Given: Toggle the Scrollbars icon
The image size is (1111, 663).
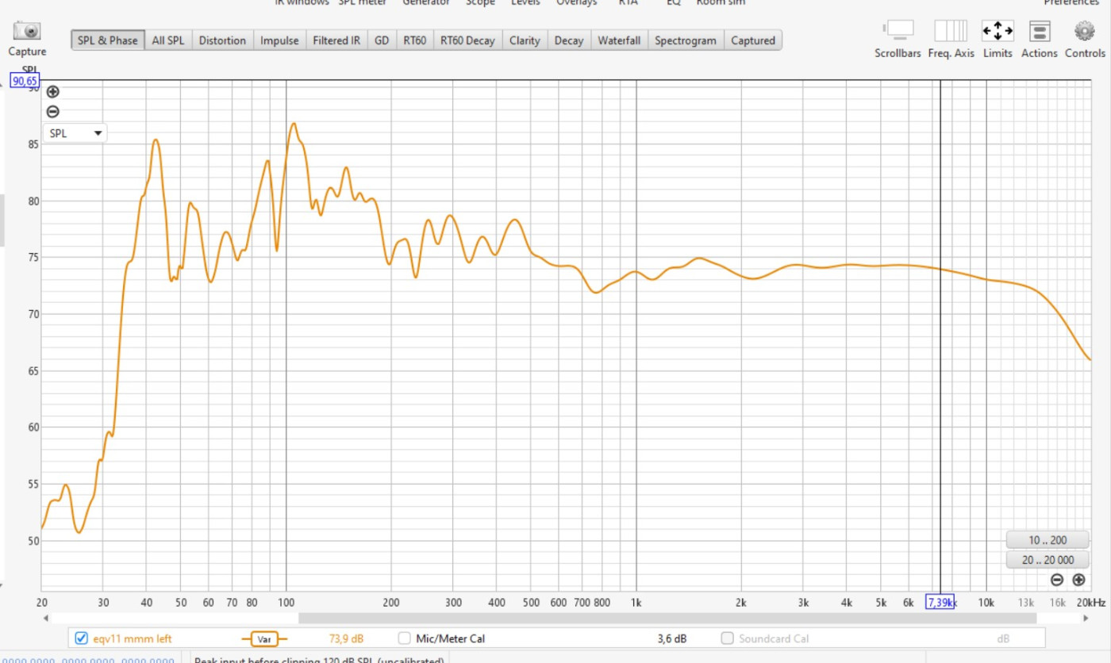Looking at the screenshot, I should (898, 32).
